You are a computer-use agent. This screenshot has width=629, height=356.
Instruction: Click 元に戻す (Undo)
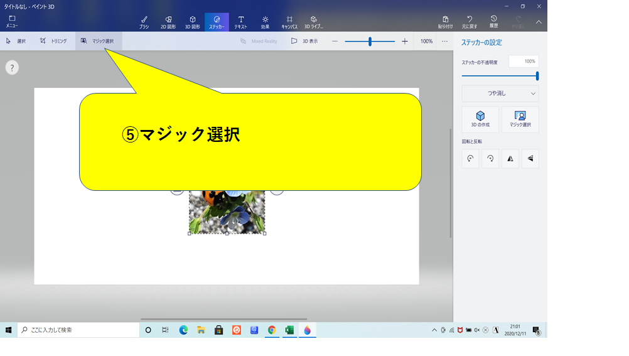tap(470, 22)
